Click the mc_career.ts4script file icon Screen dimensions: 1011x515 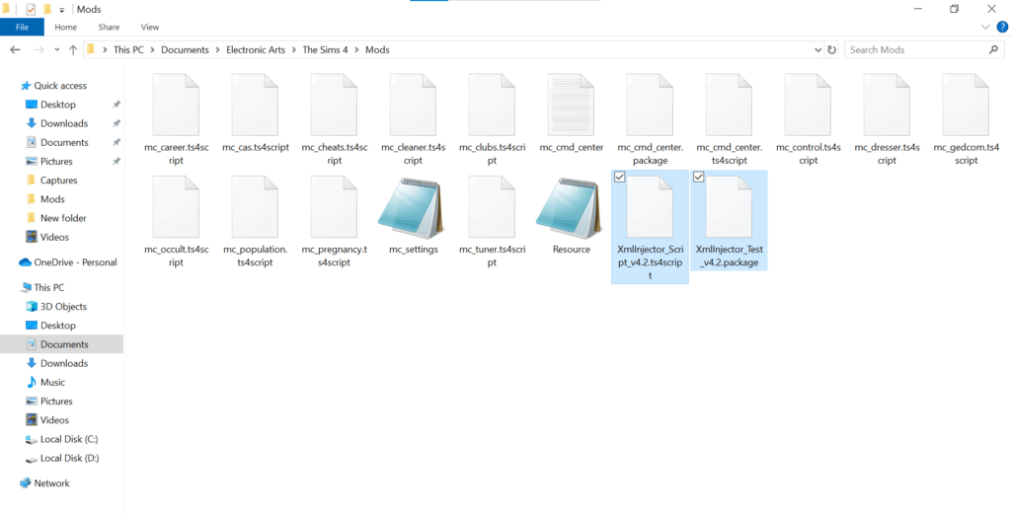[176, 107]
